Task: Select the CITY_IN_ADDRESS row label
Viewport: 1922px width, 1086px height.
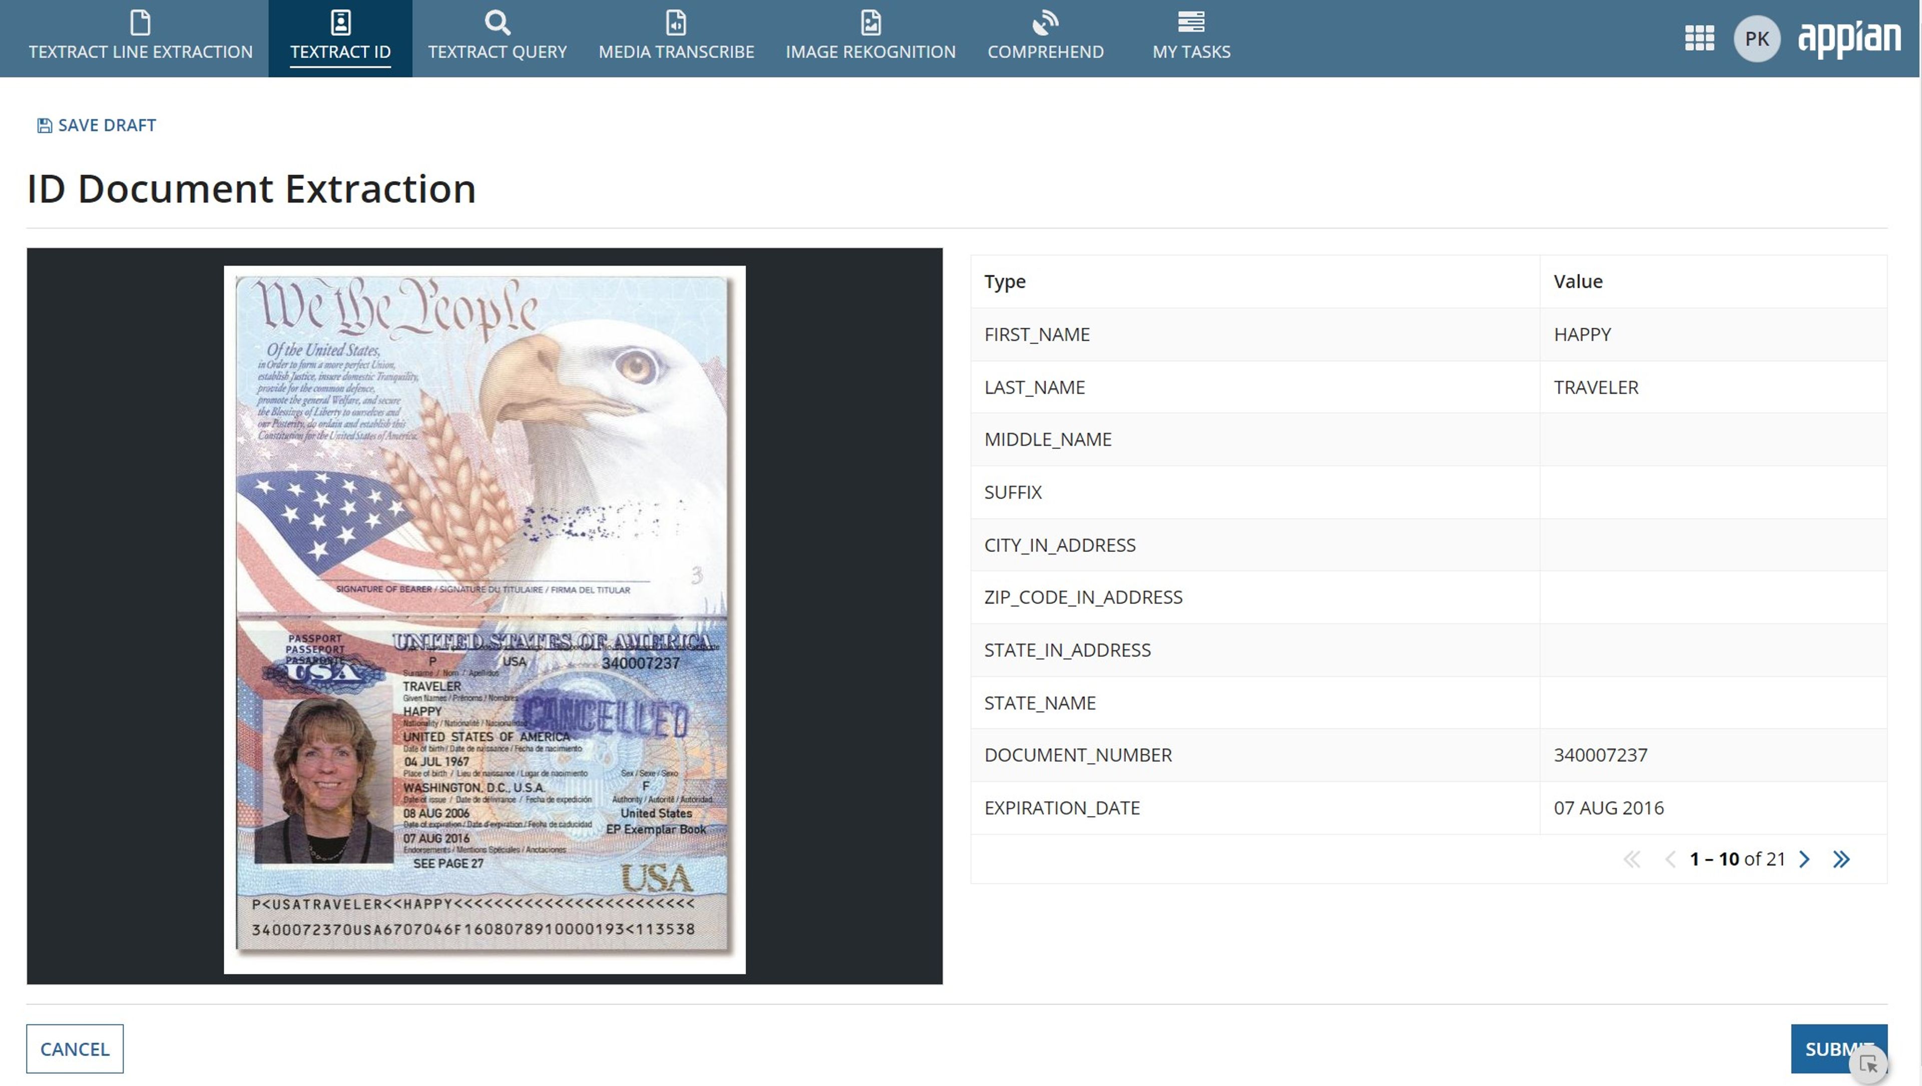Action: pos(1060,545)
